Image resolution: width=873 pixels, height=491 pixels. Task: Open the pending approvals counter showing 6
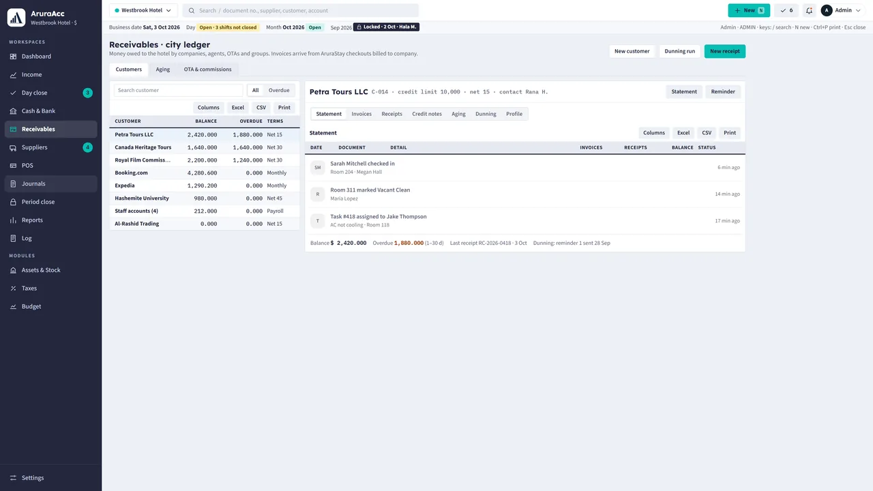786,10
